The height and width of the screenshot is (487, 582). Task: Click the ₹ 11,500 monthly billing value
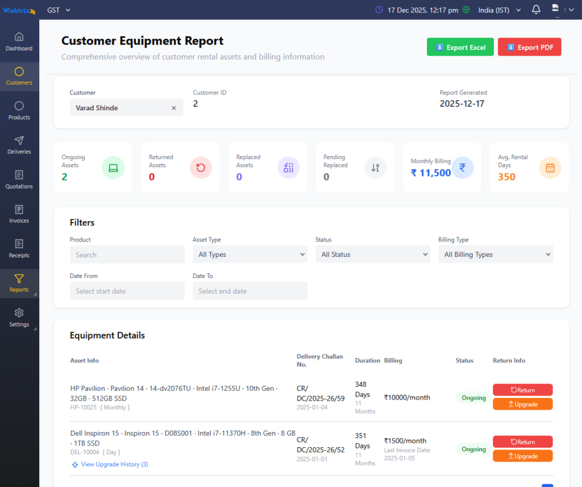click(x=431, y=173)
